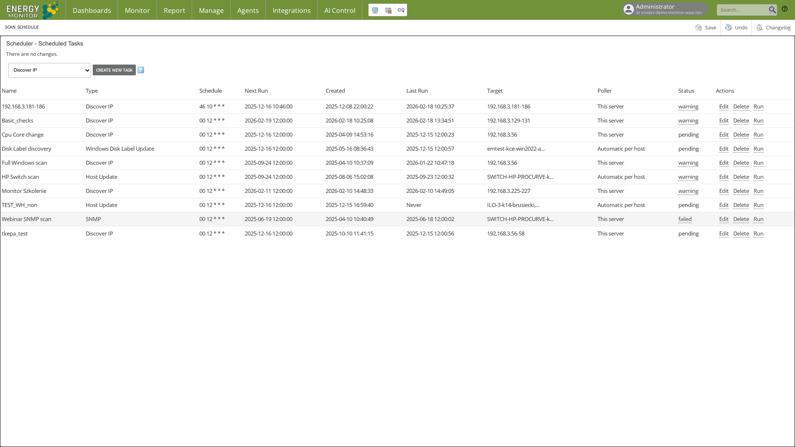Viewport: 795px width, 447px height.
Task: Click the Status column header
Action: (686, 91)
